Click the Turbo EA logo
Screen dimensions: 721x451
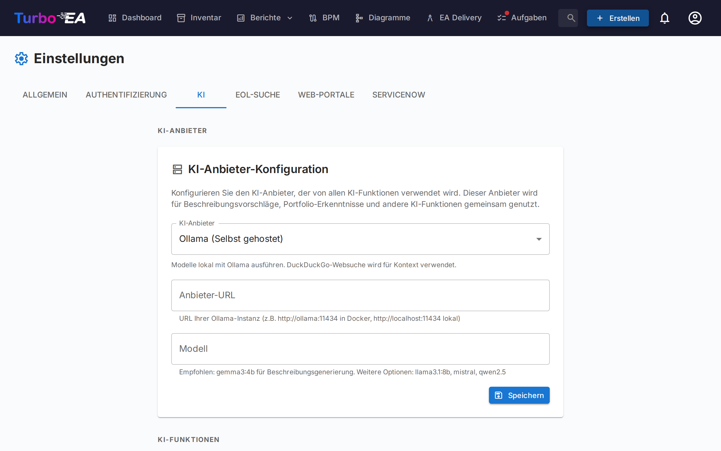click(50, 18)
